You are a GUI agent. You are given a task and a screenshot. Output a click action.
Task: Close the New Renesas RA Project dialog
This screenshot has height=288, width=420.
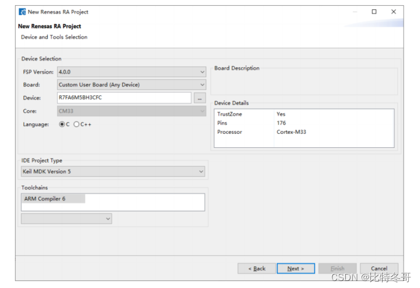tap(394, 12)
